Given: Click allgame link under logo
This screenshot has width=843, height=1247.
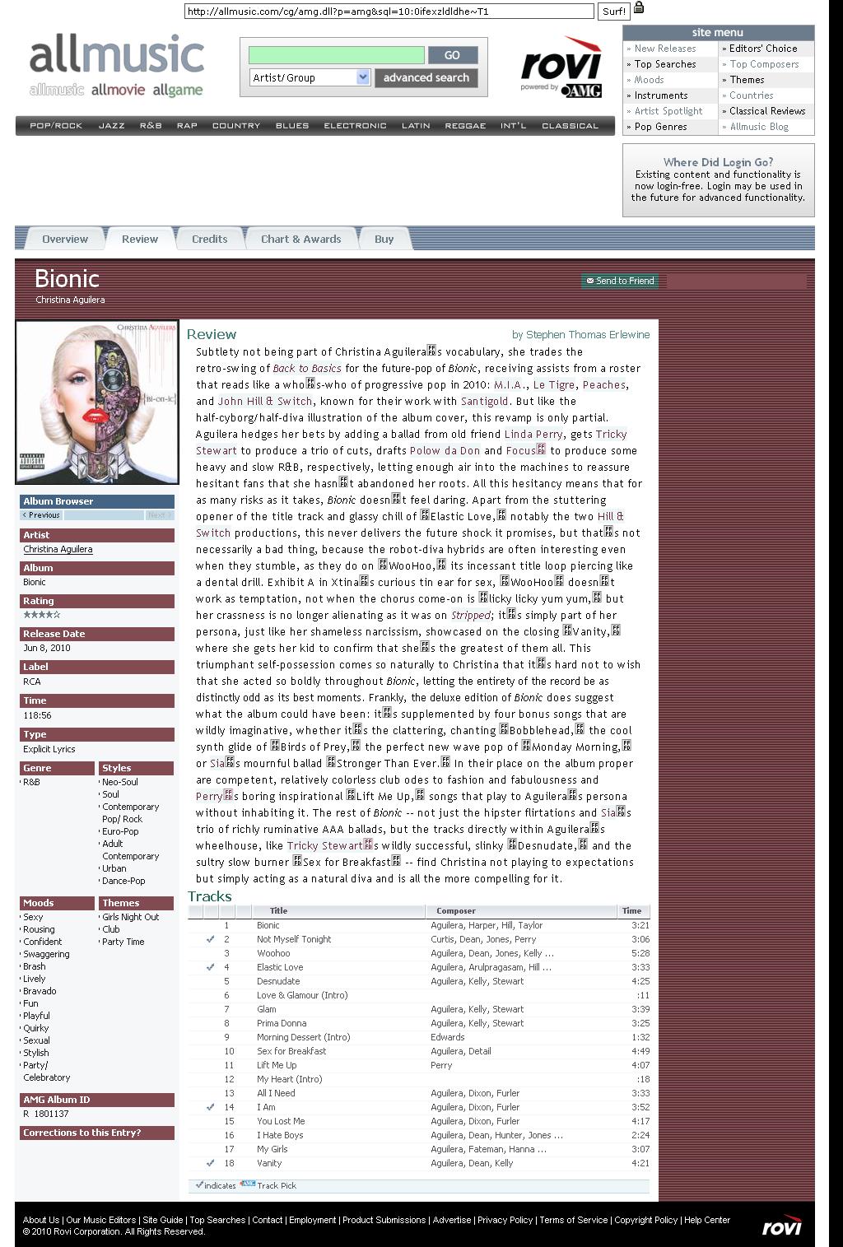Looking at the screenshot, I should (x=178, y=90).
